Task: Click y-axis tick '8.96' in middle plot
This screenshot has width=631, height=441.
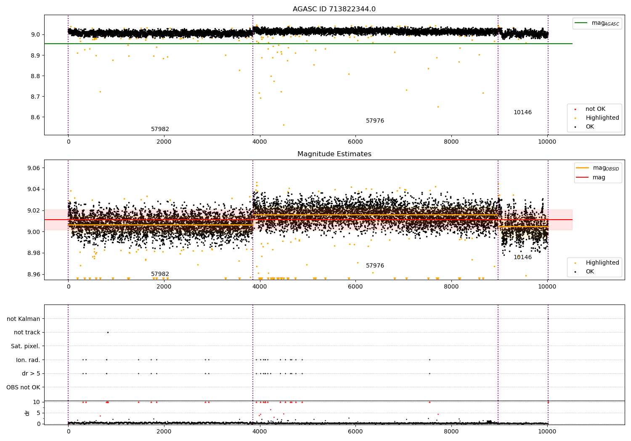Action: coord(34,274)
